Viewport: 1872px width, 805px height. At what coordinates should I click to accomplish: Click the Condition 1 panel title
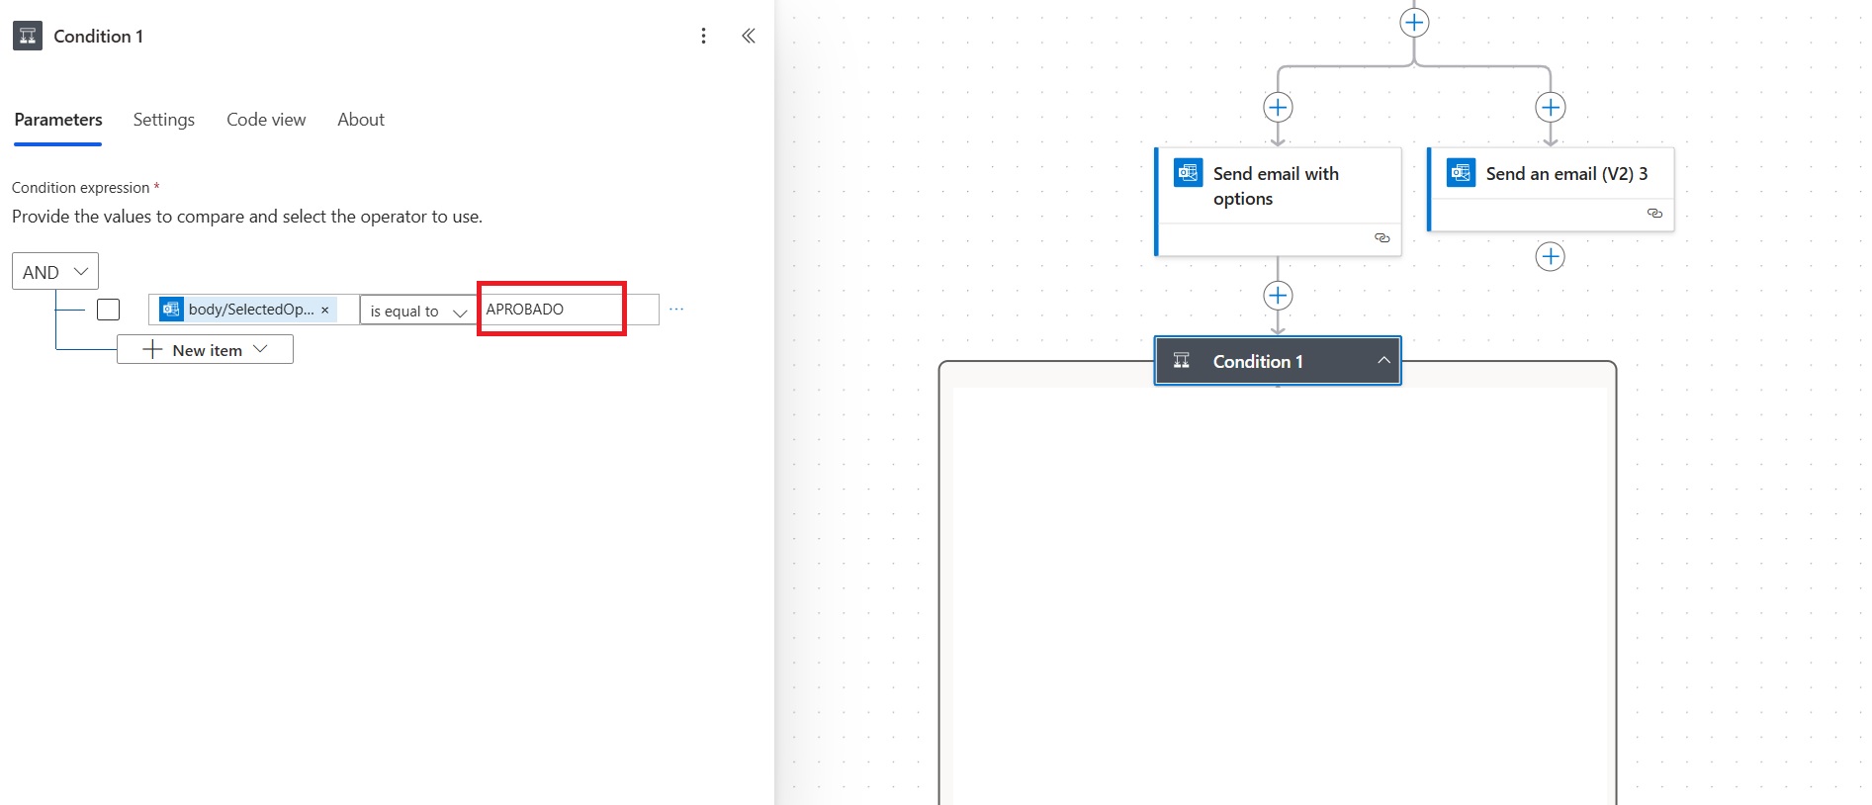(98, 37)
